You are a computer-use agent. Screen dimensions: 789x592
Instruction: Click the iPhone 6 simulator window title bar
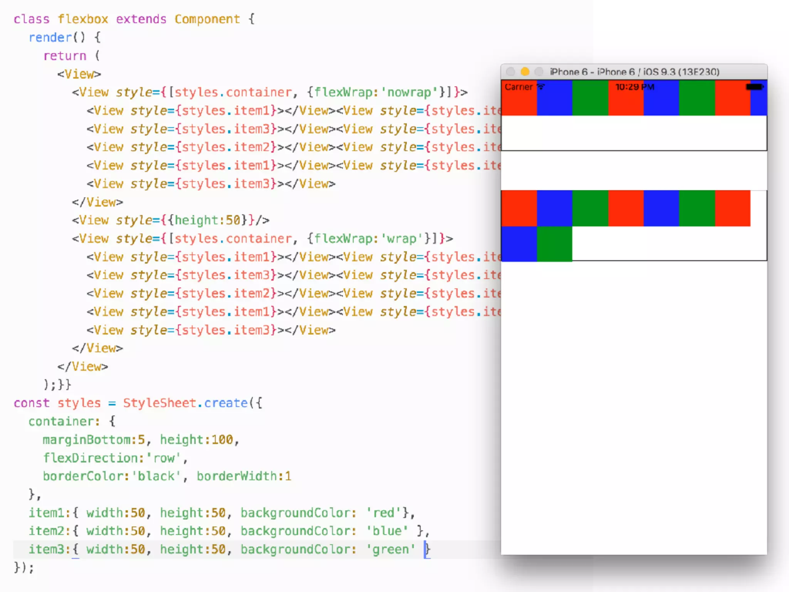coord(634,72)
